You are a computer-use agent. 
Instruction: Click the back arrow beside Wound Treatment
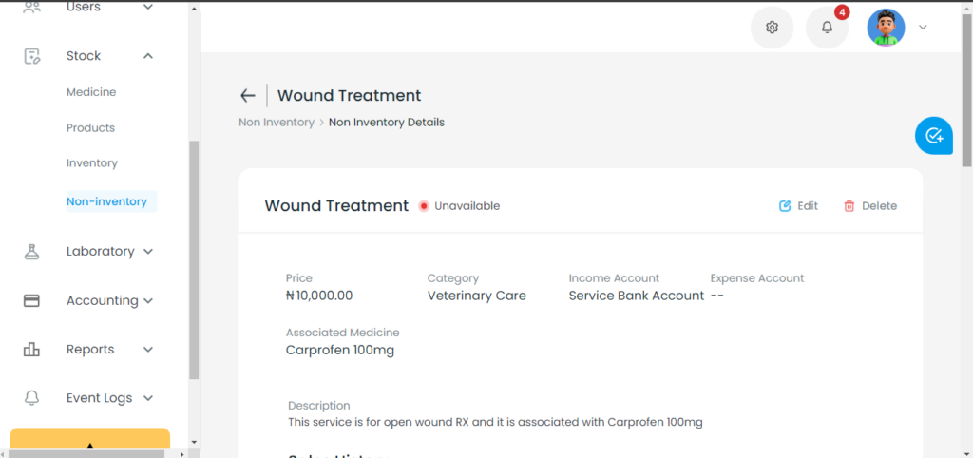pos(248,96)
